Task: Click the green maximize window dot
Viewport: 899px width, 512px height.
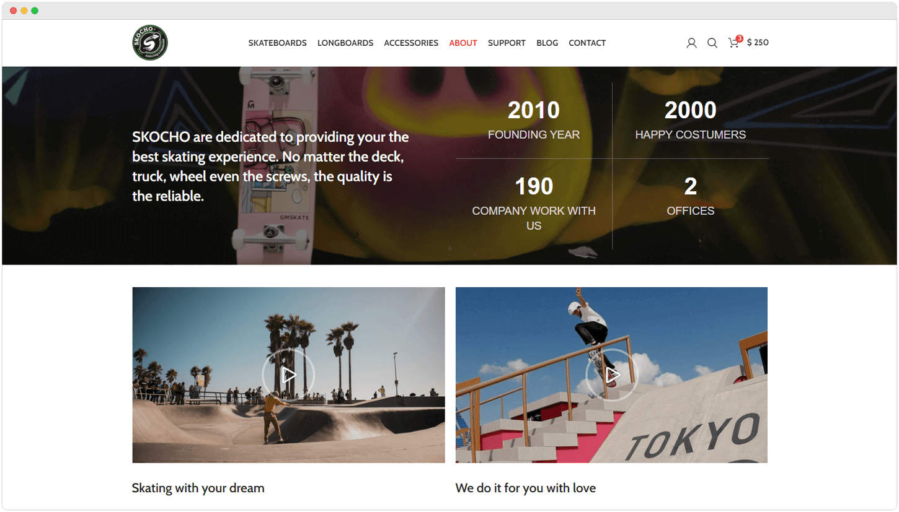Action: pos(35,11)
